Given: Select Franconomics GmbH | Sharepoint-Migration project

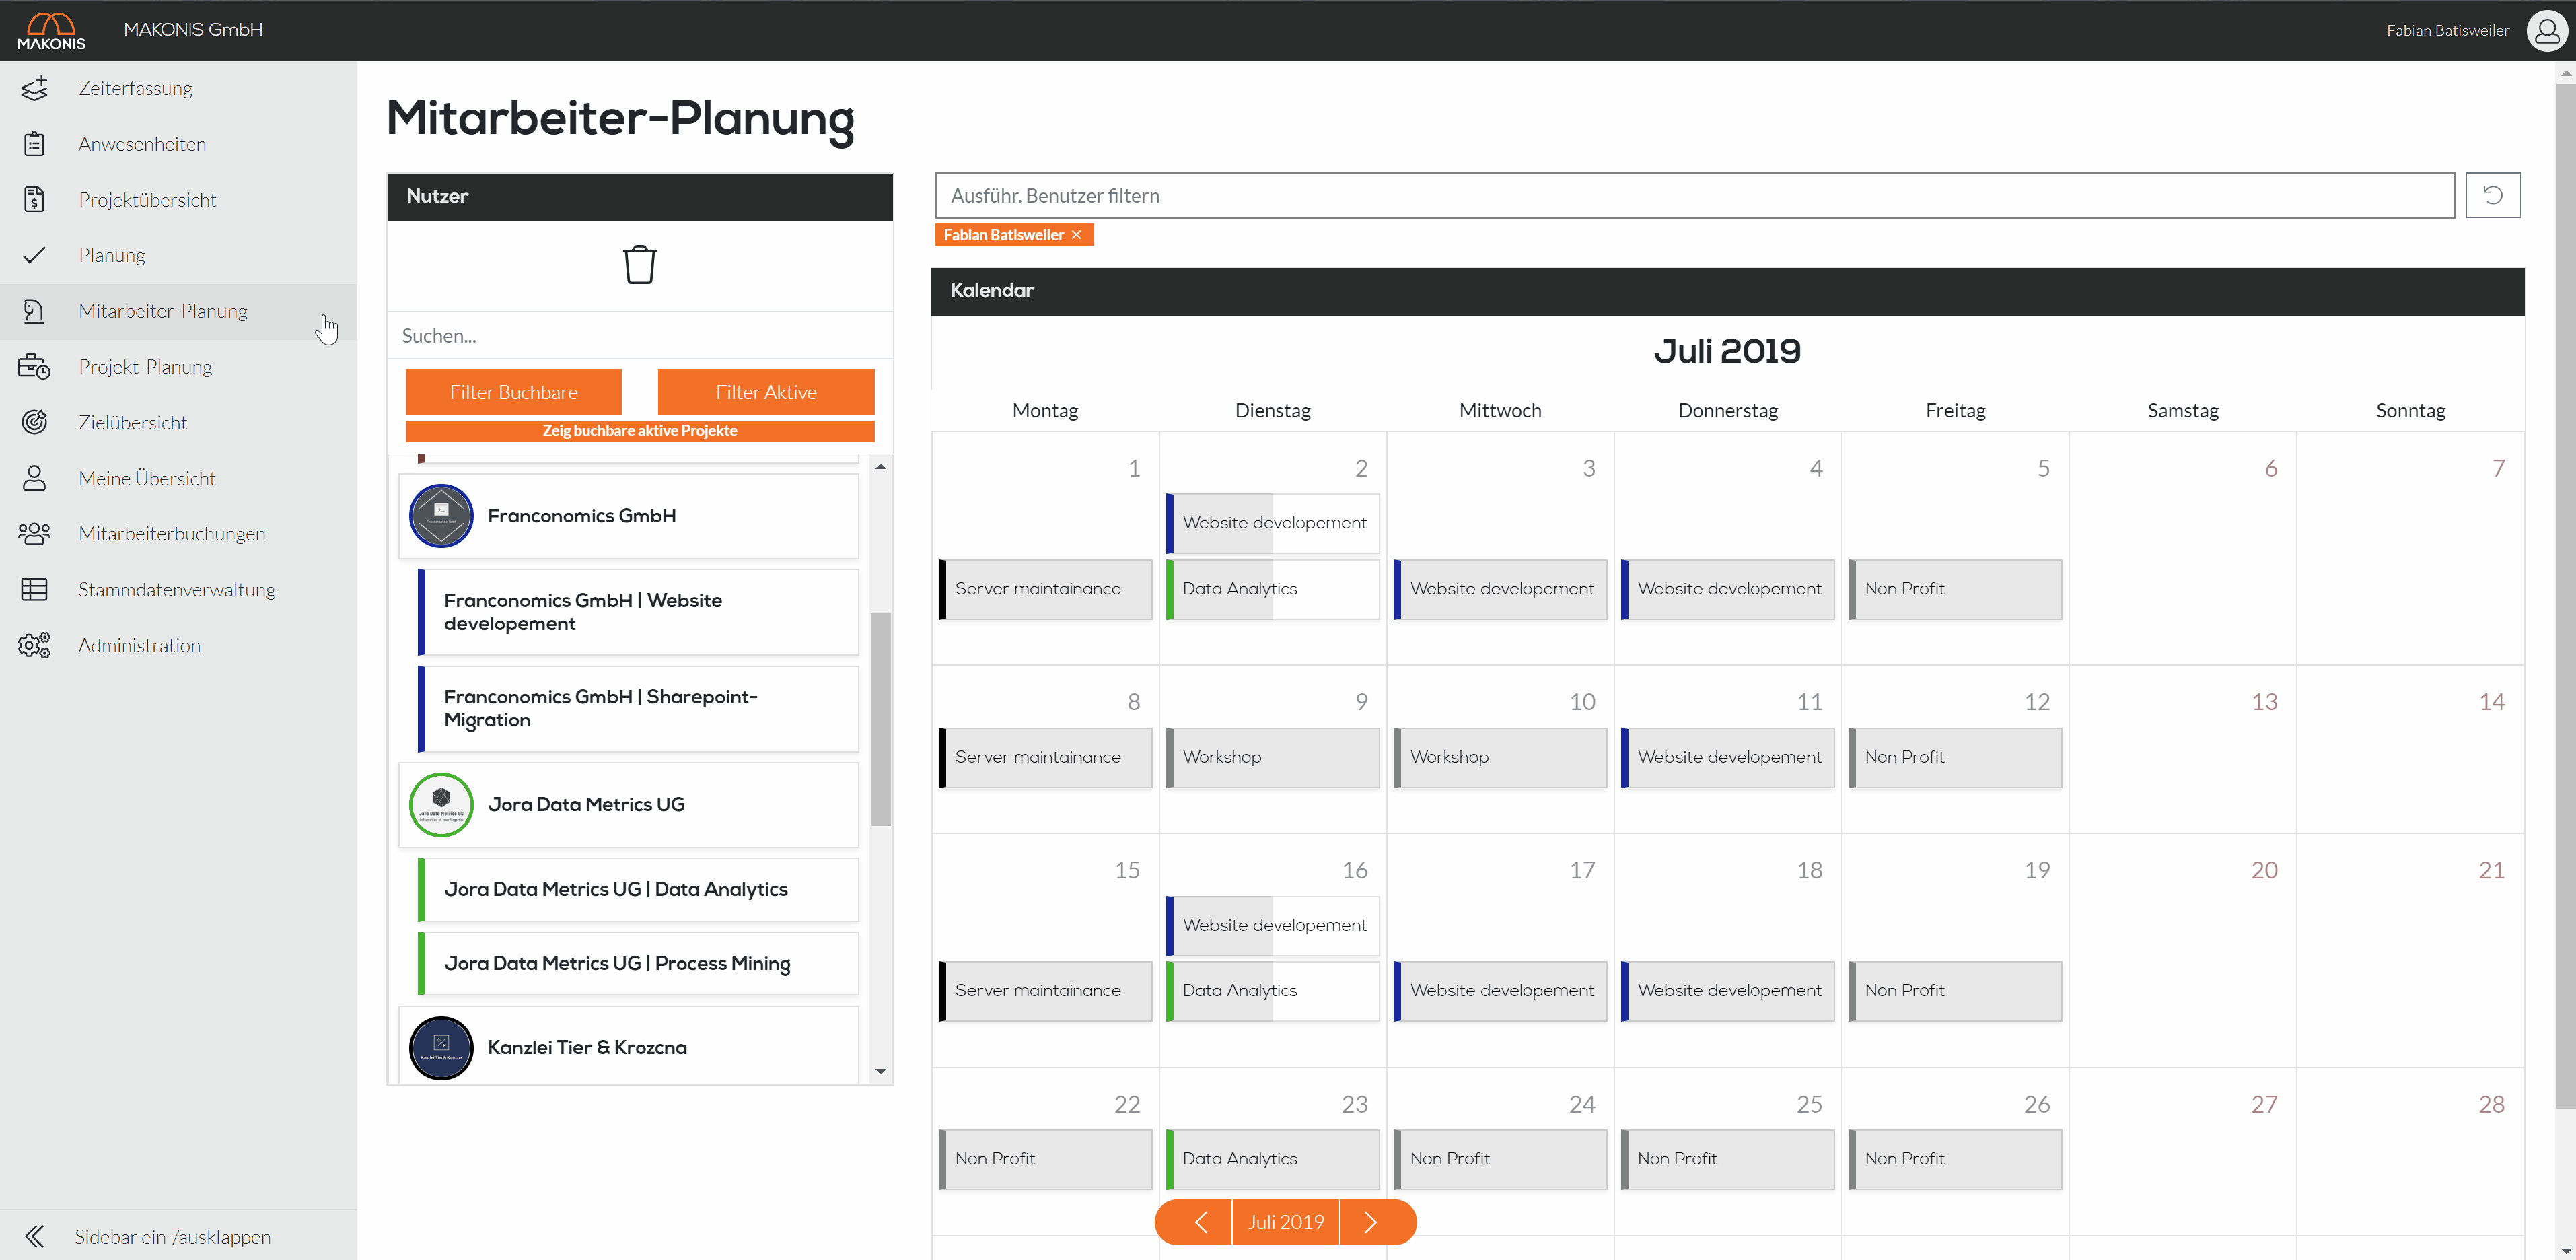Looking at the screenshot, I should click(x=638, y=709).
